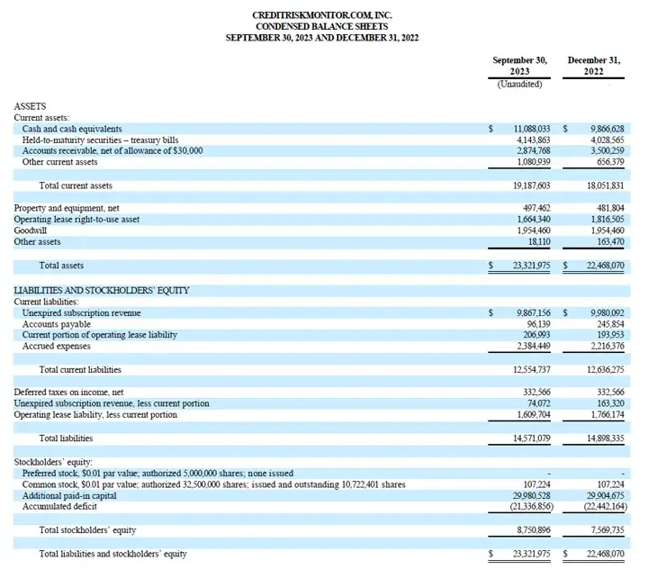648x578 pixels.
Task: Select the 'Total current assets' label
Action: pos(76,185)
